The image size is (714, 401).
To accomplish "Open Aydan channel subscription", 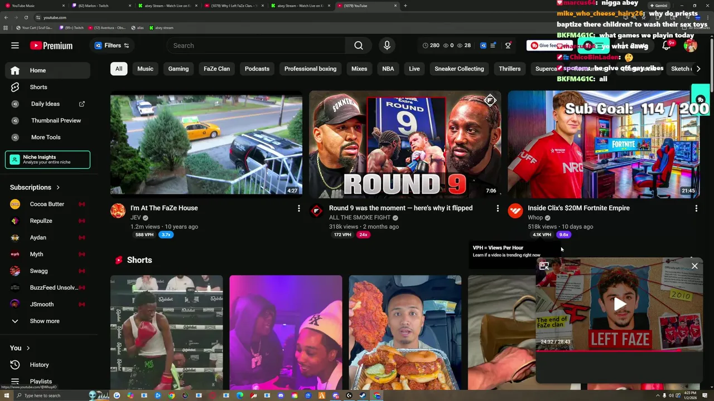I will [x=47, y=237].
